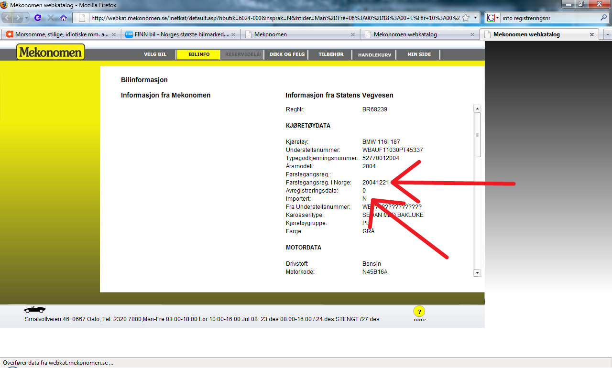Click the MOTORDATA section heading
612x368 pixels.
click(x=304, y=248)
